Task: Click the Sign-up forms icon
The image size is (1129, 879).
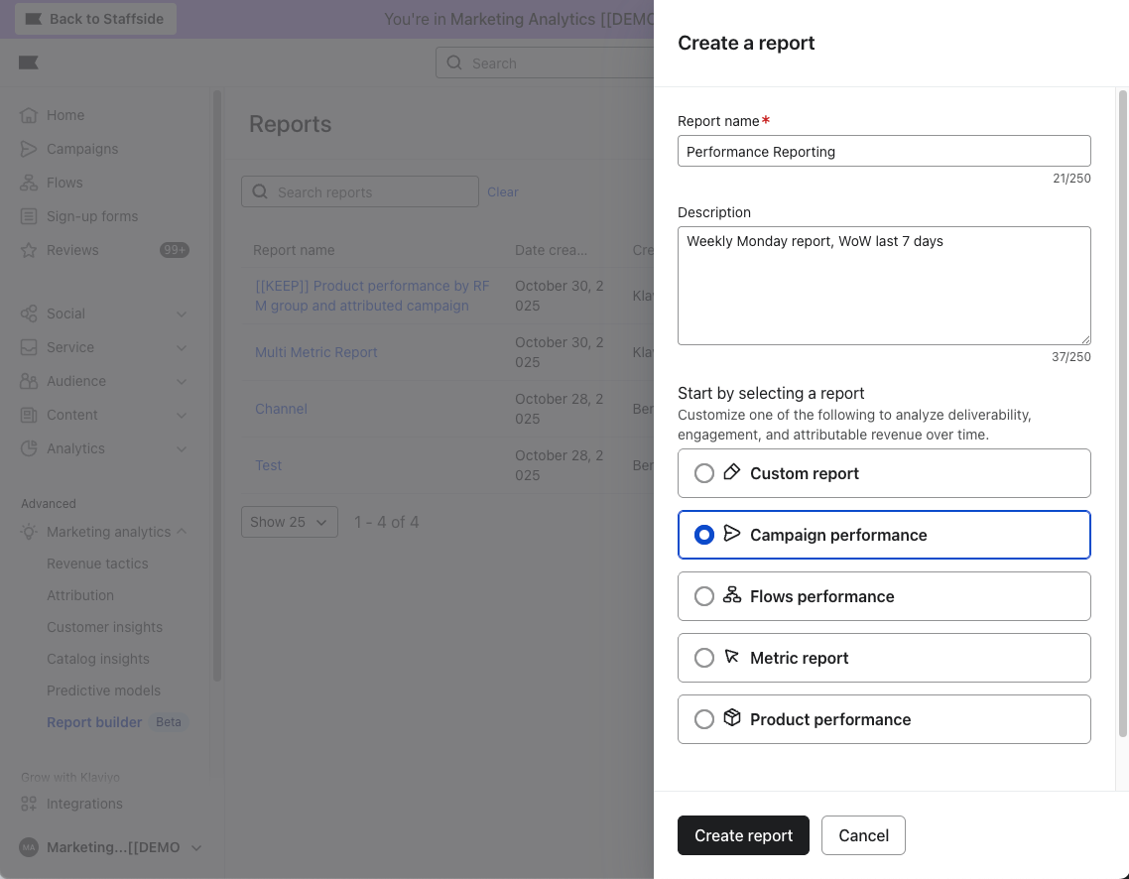Action: 30,216
